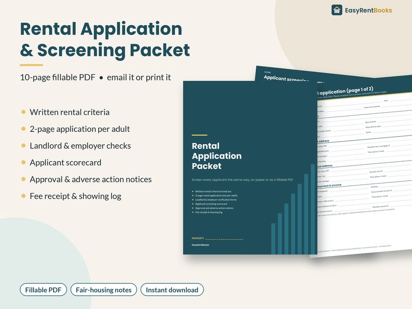Click the cover tagline 'Screen every applicant the same way'
412x309 pixels.
(242, 180)
